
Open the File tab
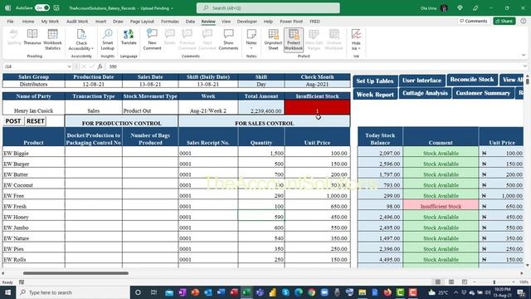click(10, 22)
